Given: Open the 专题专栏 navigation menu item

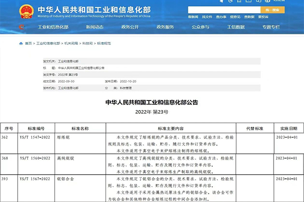Looking at the screenshot, I should coord(271,27).
